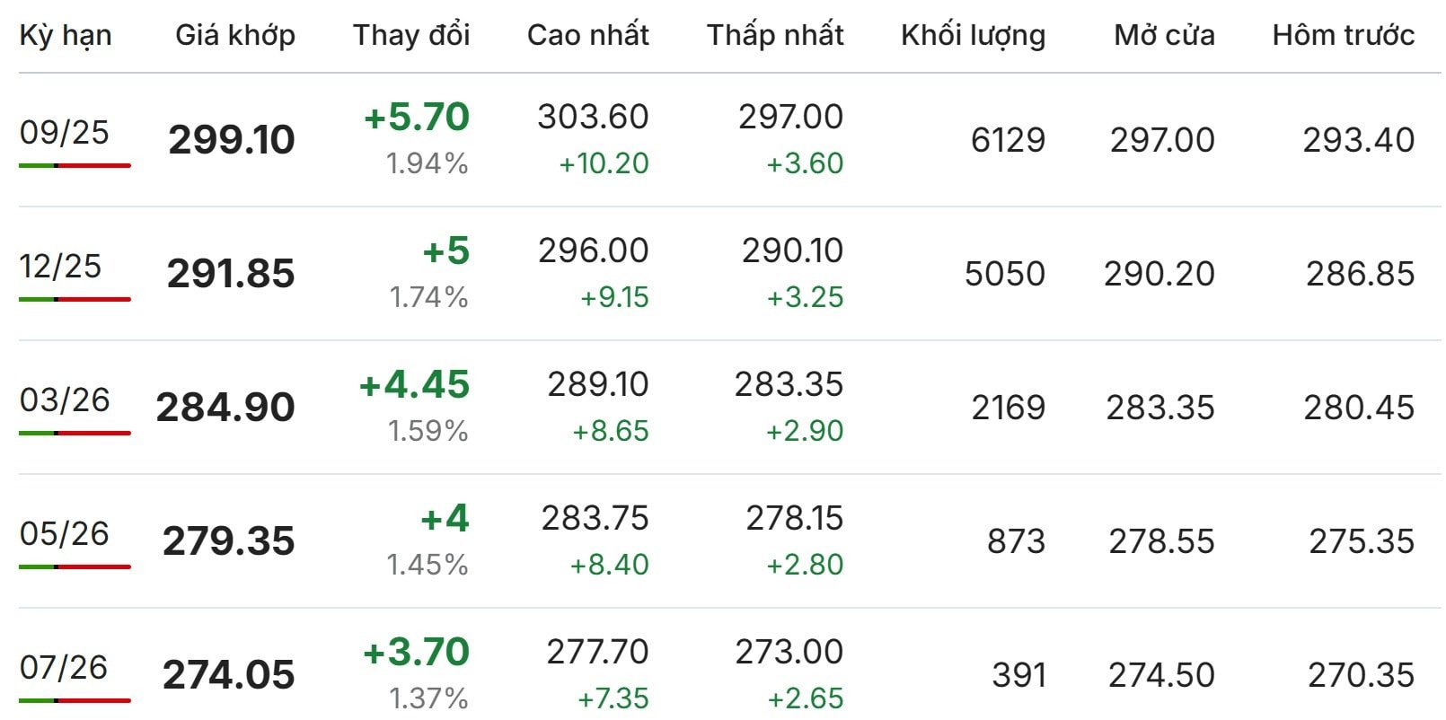
Task: Sort by the Thấp nhất column header
Action: pyautogui.click(x=775, y=35)
